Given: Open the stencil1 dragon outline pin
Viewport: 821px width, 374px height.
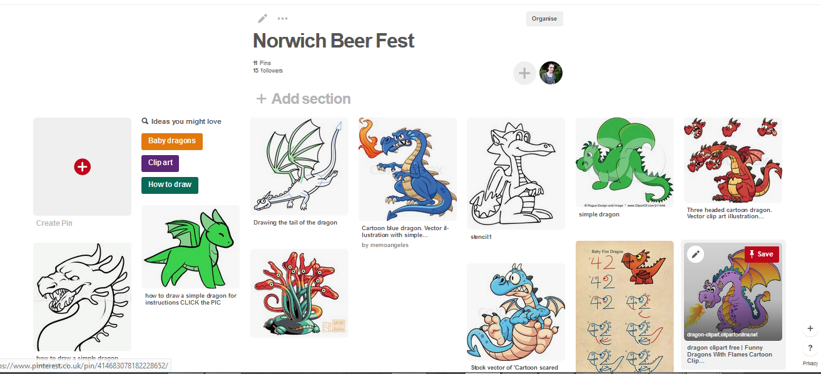Looking at the screenshot, I should (x=516, y=173).
